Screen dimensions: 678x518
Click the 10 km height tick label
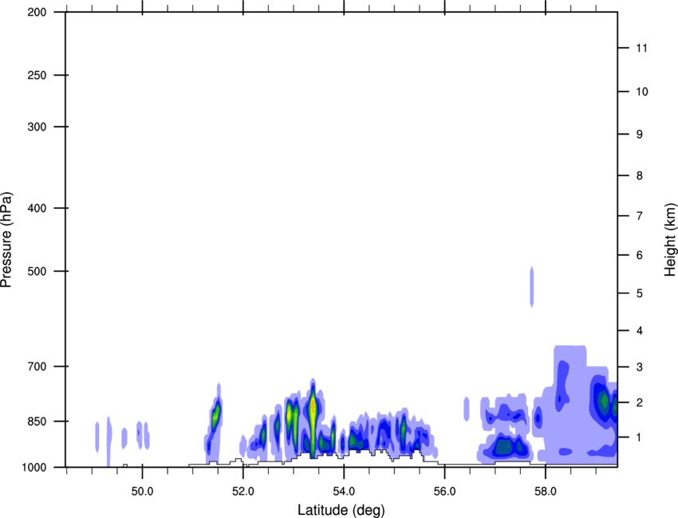(x=642, y=92)
